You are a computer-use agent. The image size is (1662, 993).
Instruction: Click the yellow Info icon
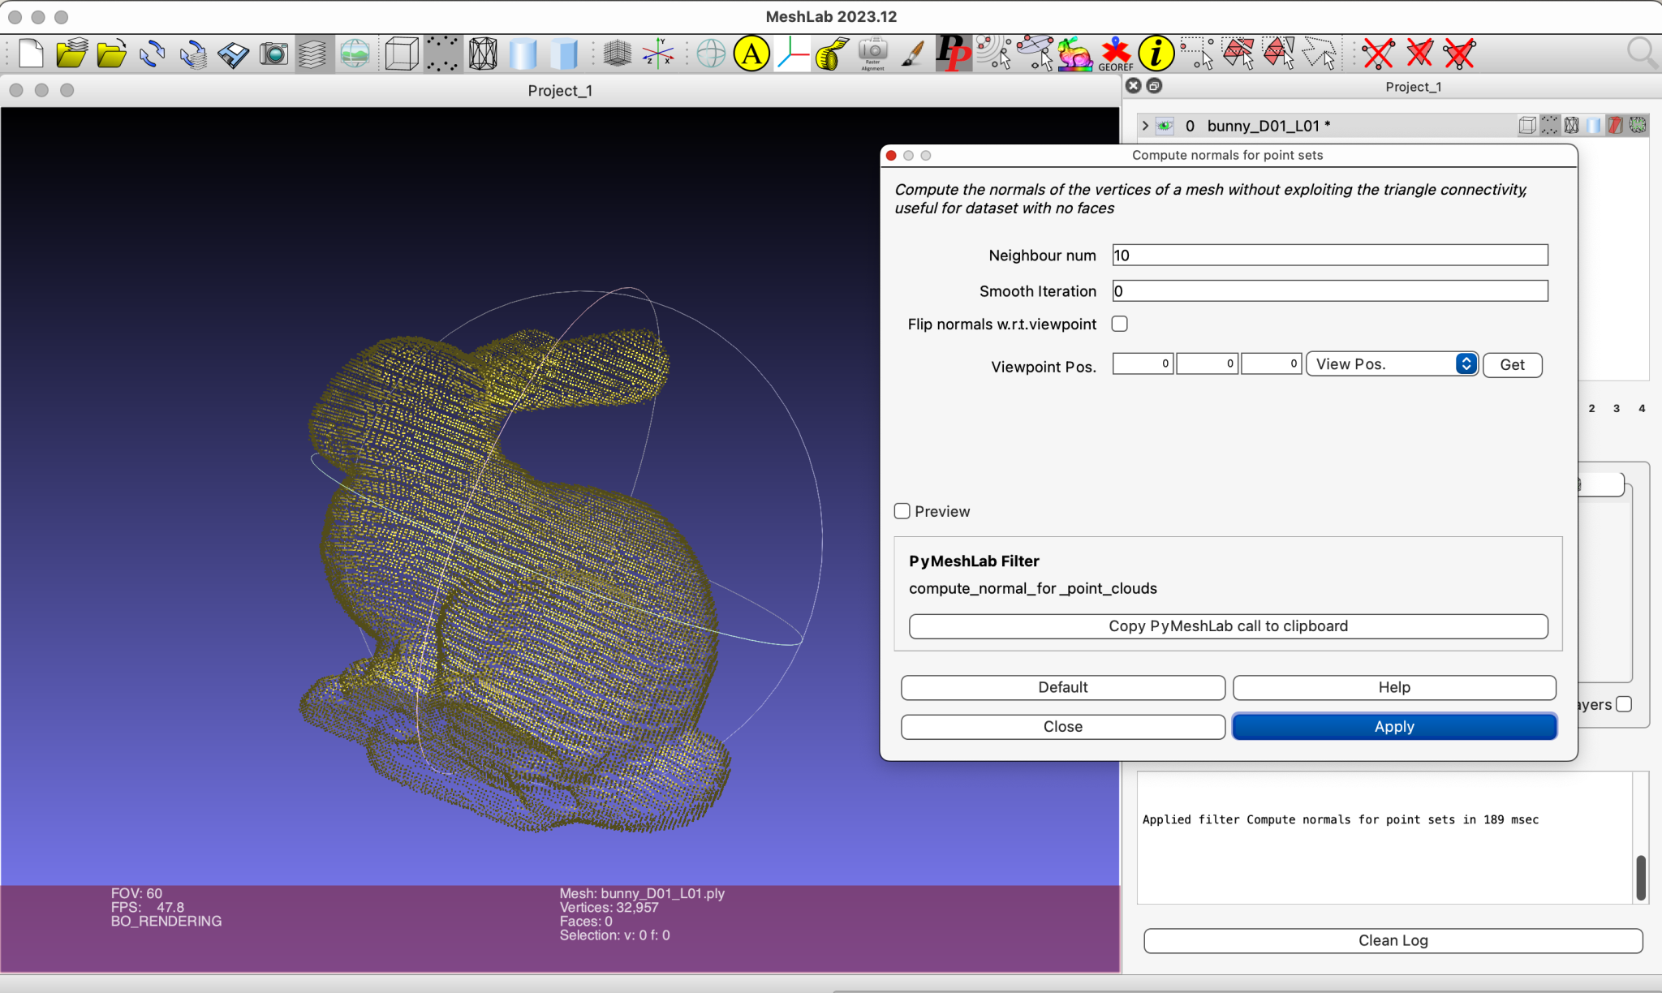click(1156, 54)
